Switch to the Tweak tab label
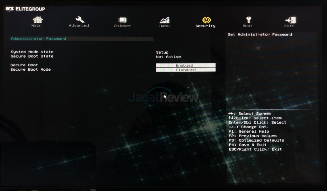 (165, 26)
